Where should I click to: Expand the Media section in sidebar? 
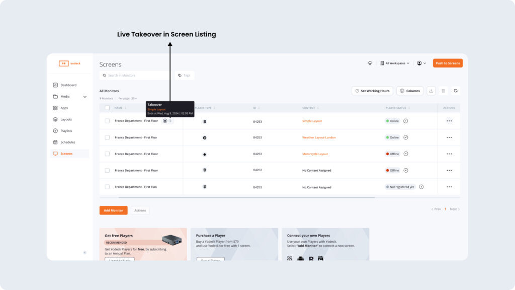click(x=84, y=97)
